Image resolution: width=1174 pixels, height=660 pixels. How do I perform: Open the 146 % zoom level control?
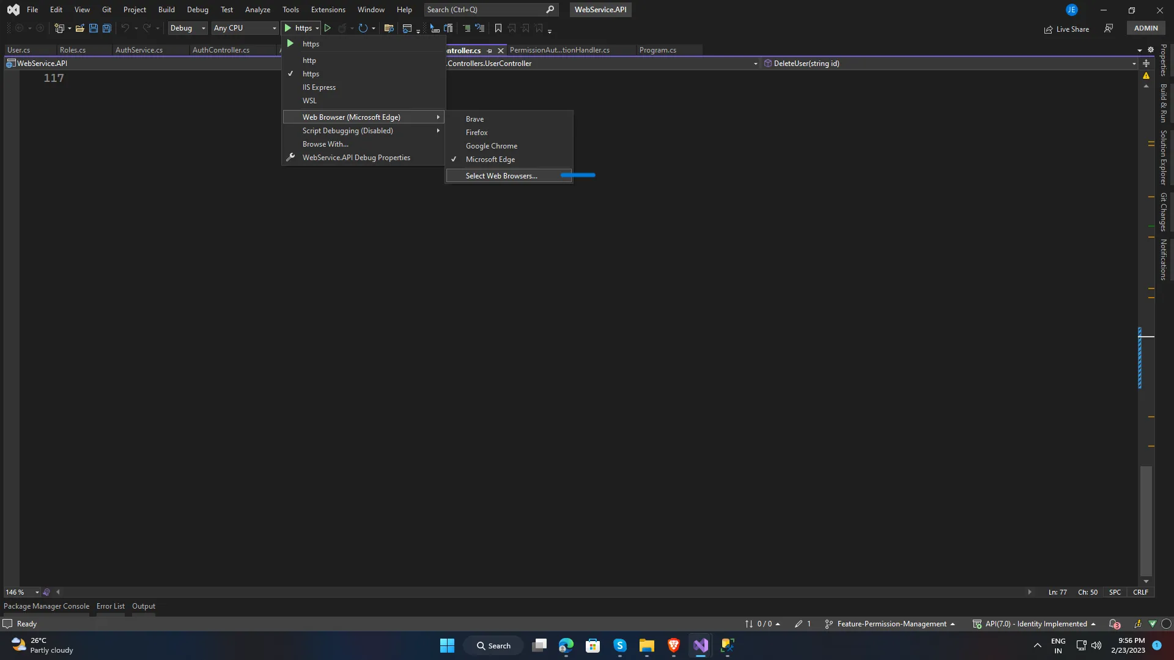(x=22, y=592)
